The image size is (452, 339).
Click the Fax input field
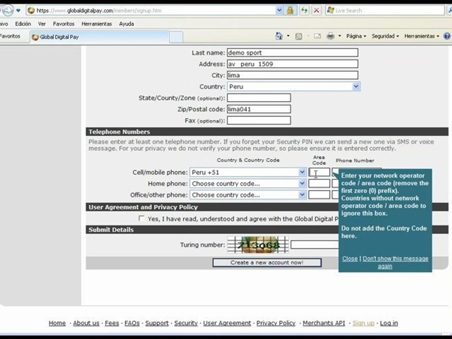(259, 120)
